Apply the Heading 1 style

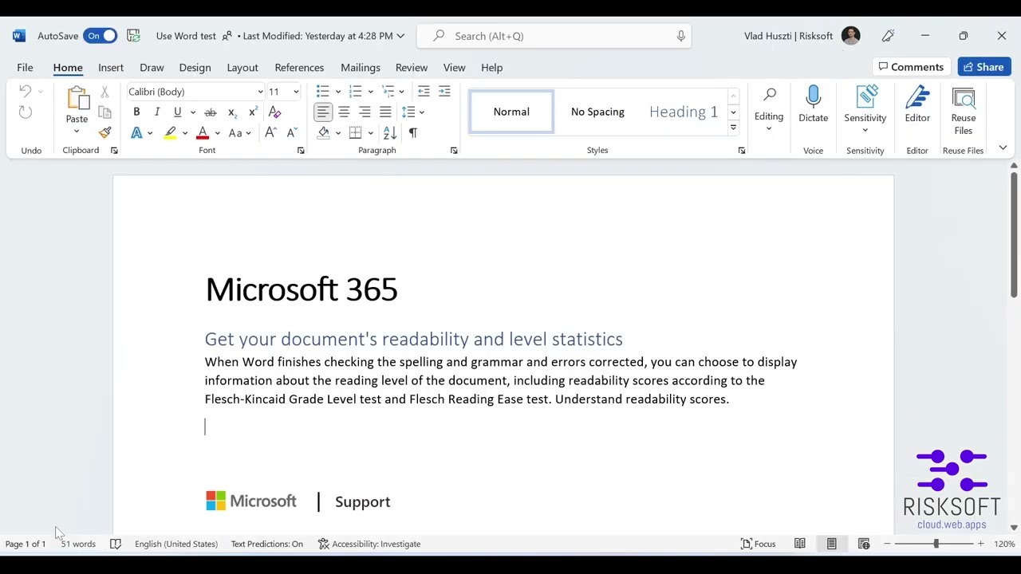point(683,112)
